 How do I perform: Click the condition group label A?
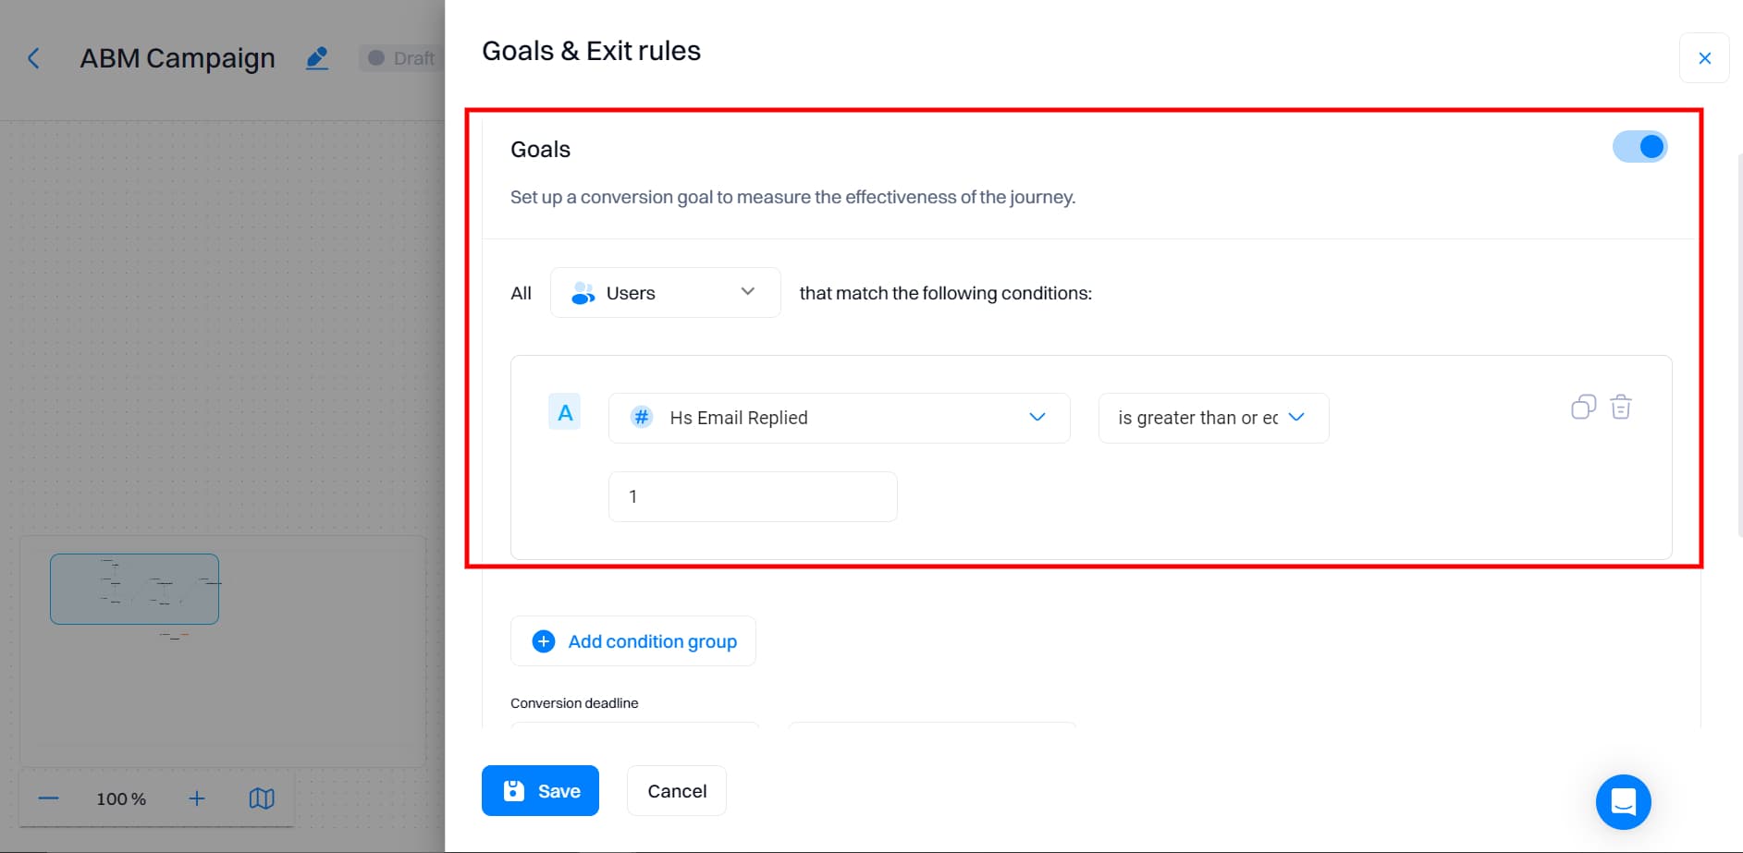[x=564, y=412]
